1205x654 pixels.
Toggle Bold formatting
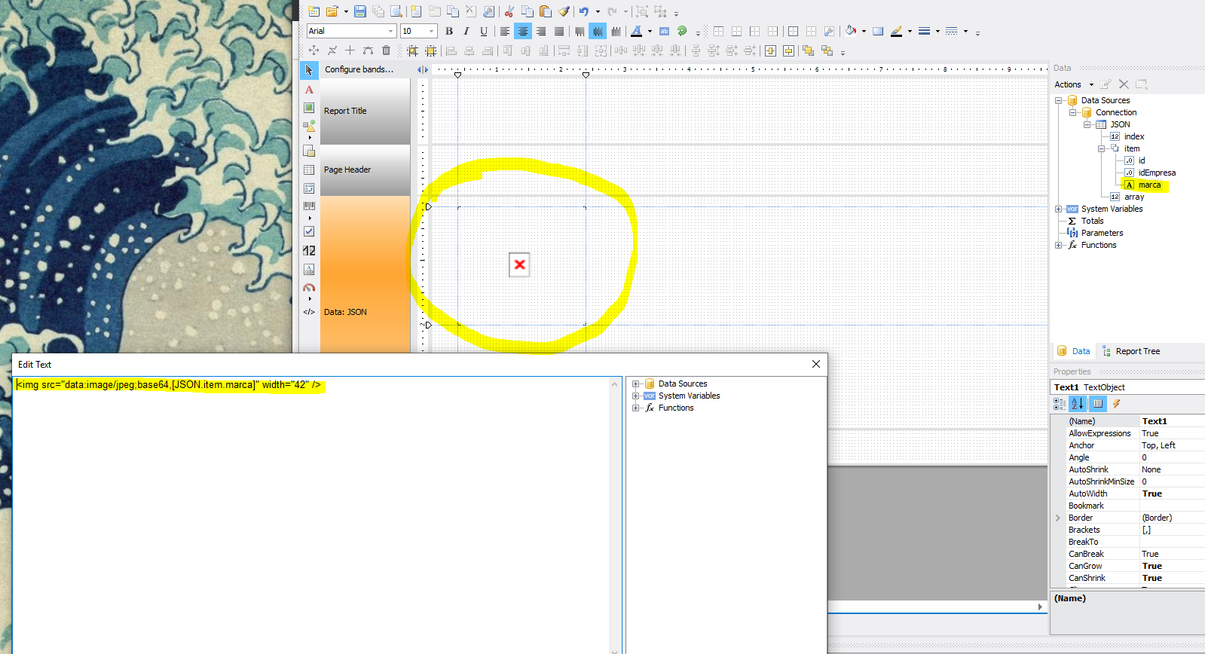449,31
